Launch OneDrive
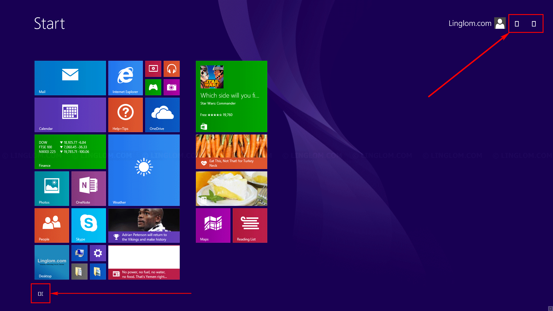The image size is (553, 311). (x=162, y=115)
